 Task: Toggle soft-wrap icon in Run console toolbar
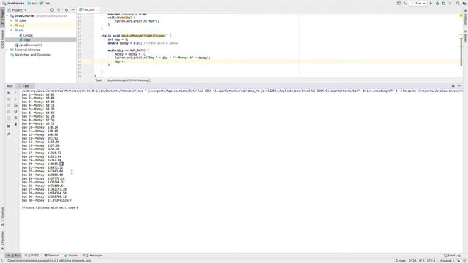[15, 105]
